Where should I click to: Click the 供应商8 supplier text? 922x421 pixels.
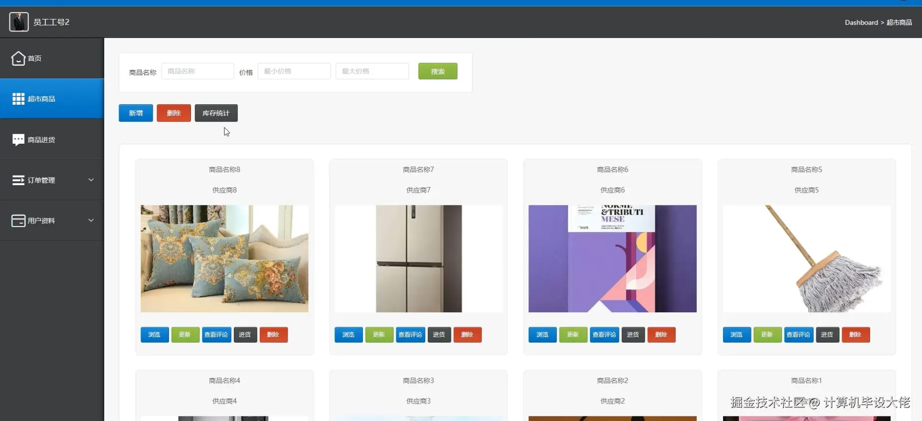click(x=224, y=190)
